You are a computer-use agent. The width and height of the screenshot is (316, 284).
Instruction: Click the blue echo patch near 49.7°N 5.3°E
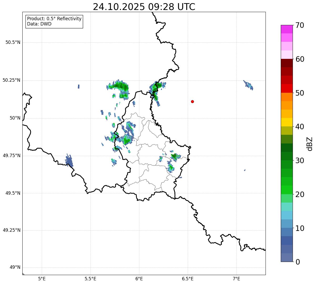69,161
